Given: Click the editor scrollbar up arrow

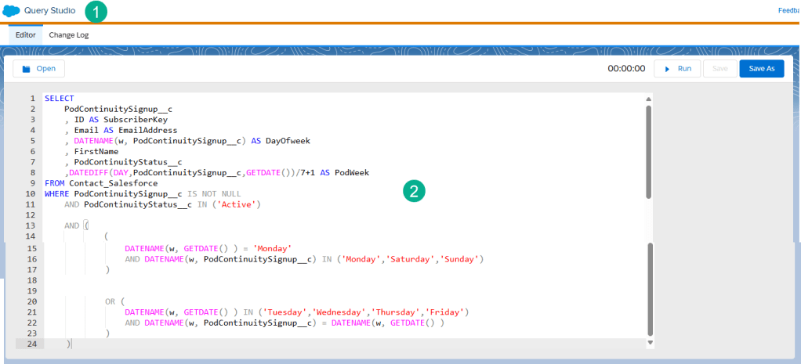Looking at the screenshot, I should pos(648,99).
